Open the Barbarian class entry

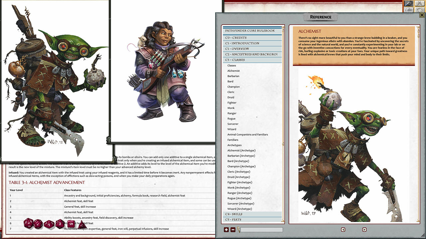233,76
